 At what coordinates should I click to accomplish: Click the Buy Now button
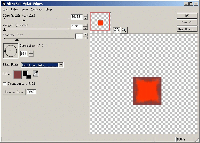(x=187, y=29)
